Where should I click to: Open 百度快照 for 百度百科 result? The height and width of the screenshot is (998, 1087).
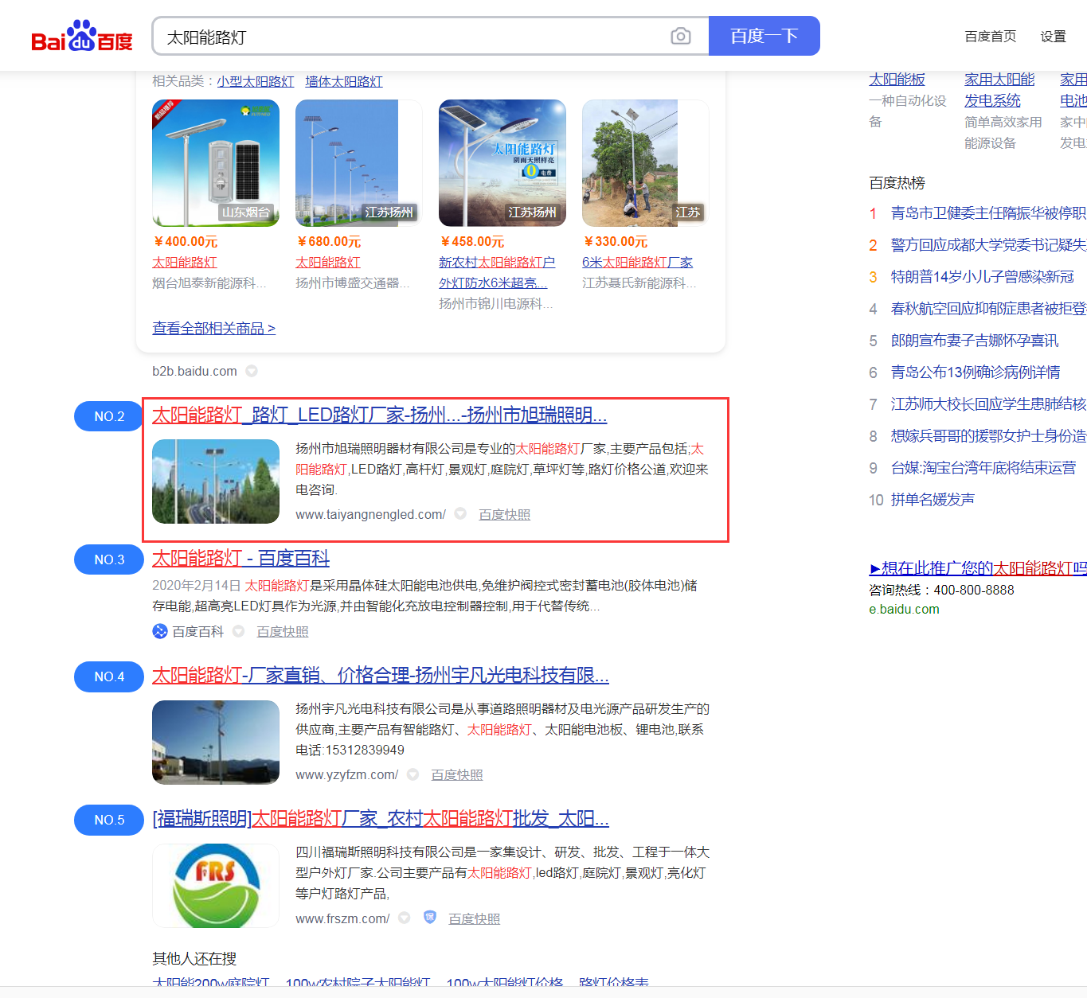[x=283, y=632]
